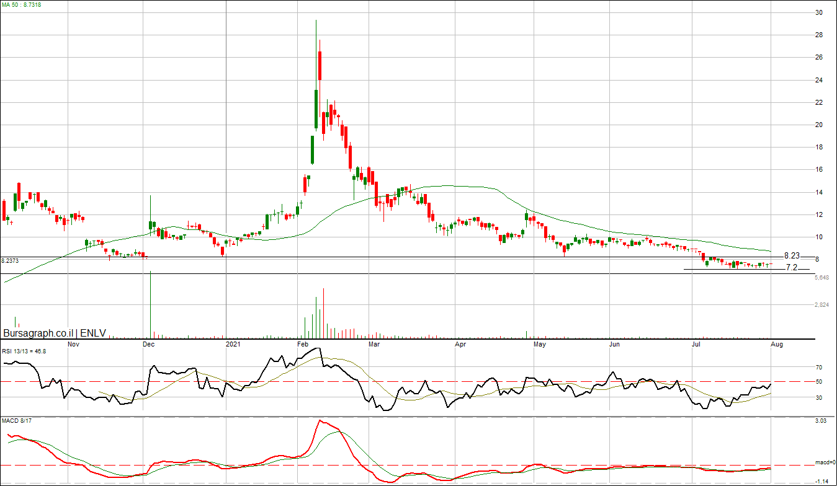Click the 8.2373 value at the left edge
837x486 pixels.
pyautogui.click(x=11, y=261)
